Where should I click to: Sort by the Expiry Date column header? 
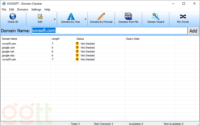click(150, 39)
